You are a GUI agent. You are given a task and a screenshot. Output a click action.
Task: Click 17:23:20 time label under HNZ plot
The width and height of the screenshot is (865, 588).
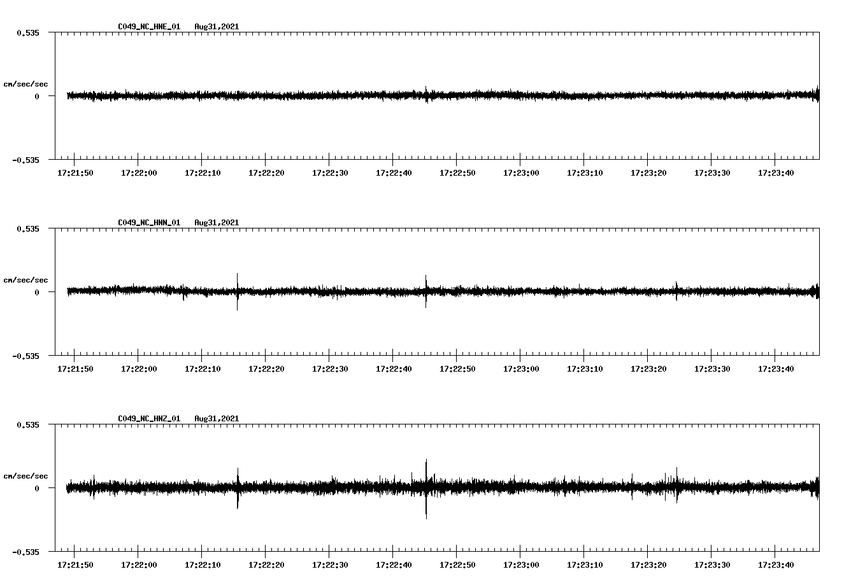point(648,564)
